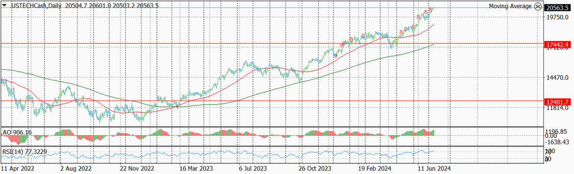
Task: Click the 11 Apr 2022 date label
Action: (x=17, y=169)
